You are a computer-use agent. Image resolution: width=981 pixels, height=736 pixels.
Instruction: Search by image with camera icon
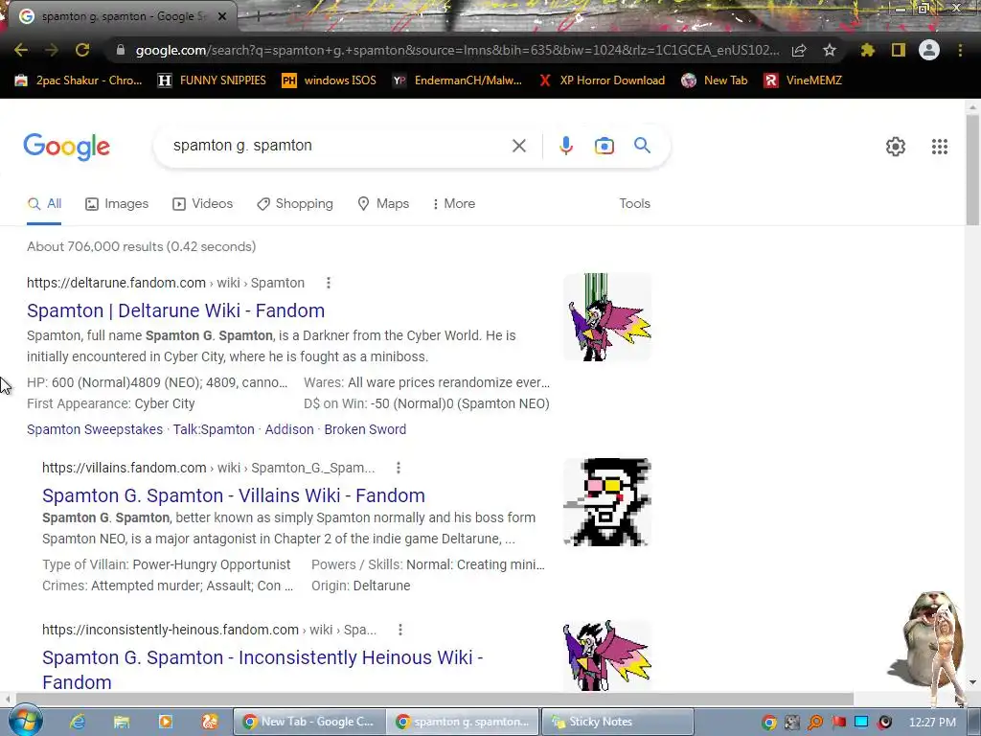(604, 146)
